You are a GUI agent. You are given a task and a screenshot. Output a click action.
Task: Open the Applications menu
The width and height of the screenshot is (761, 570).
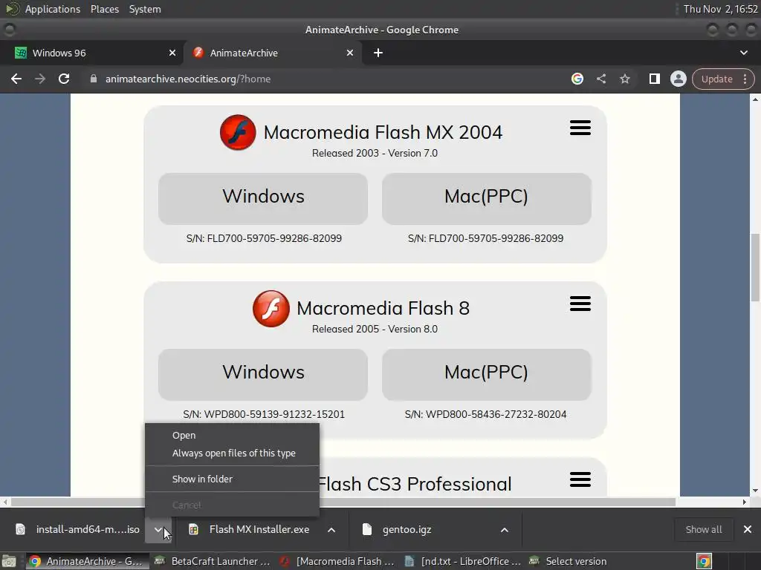(53, 9)
